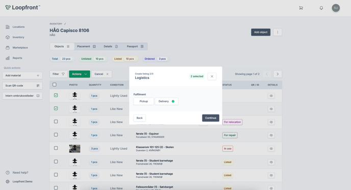View details eye for For repair row
This screenshot has height=190, width=351.
pyautogui.click(x=271, y=135)
